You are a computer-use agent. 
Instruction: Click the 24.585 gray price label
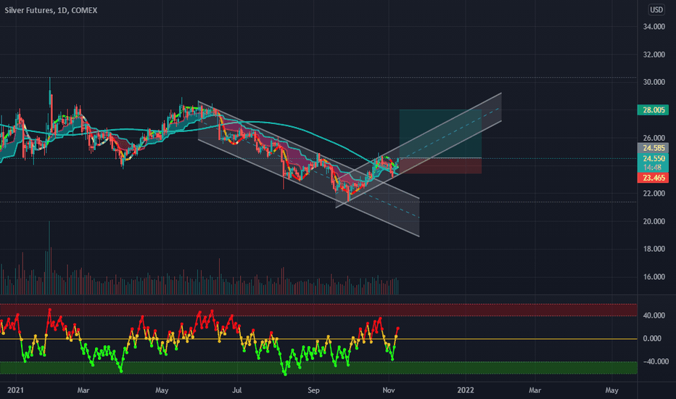click(653, 148)
